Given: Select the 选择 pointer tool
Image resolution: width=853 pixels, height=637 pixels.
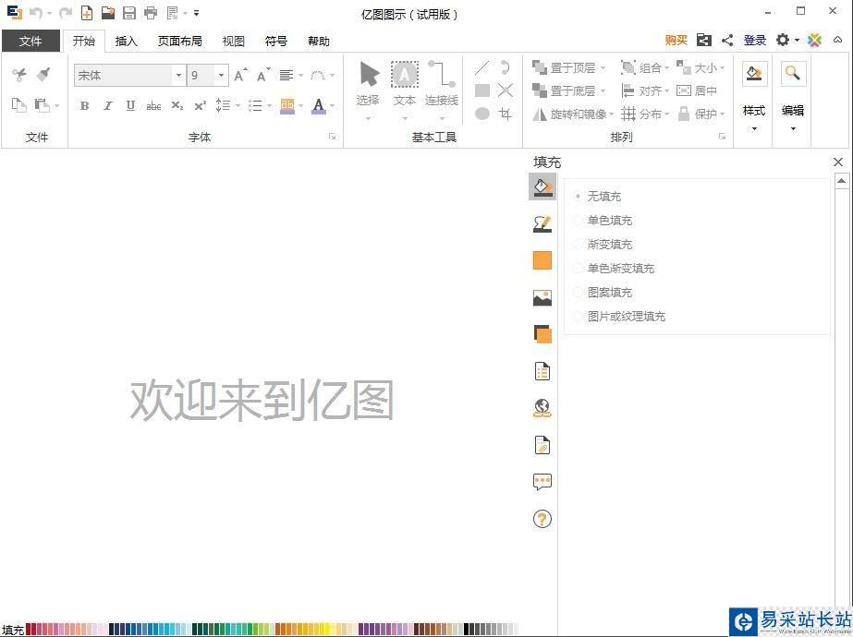Looking at the screenshot, I should pos(368,84).
